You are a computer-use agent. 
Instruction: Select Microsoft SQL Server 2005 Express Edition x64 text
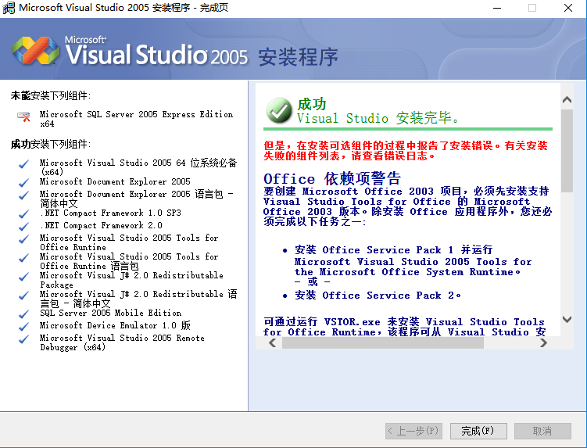click(x=136, y=119)
